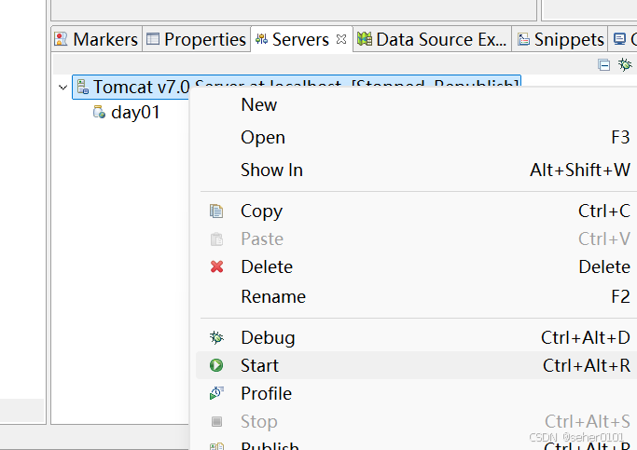Choose New from the context menu
The height and width of the screenshot is (450, 637).
pos(415,104)
